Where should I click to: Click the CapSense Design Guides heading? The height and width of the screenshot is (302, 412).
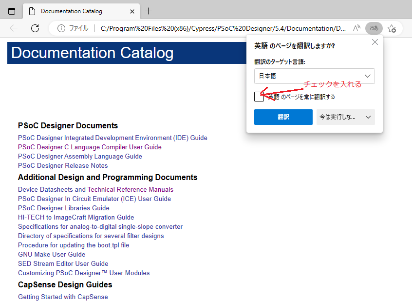[65, 284]
